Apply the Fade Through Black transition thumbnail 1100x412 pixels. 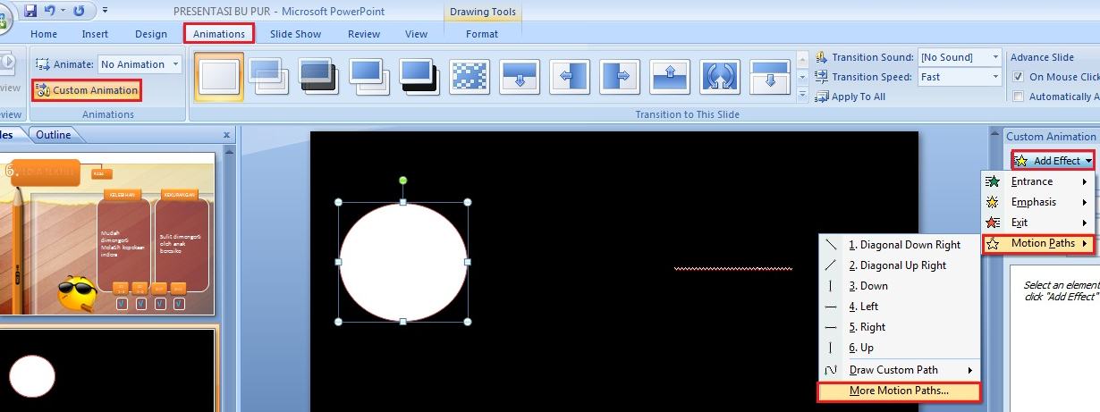point(318,77)
